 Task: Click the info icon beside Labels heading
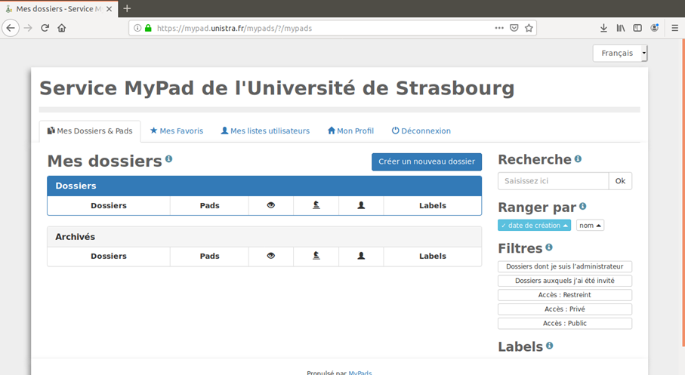click(x=550, y=346)
